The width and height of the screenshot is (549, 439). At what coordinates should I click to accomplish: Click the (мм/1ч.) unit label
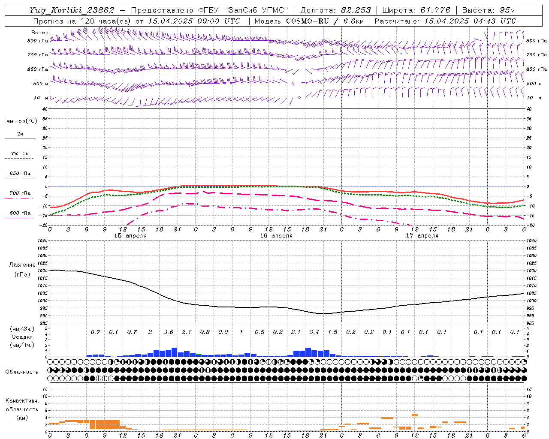tap(22, 345)
